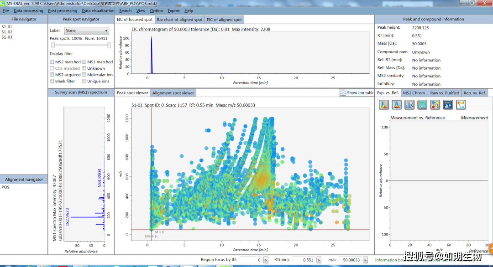Screen dimensions: 493x267
Task: Click the BinV. viewer icon
Action: tap(448, 105)
